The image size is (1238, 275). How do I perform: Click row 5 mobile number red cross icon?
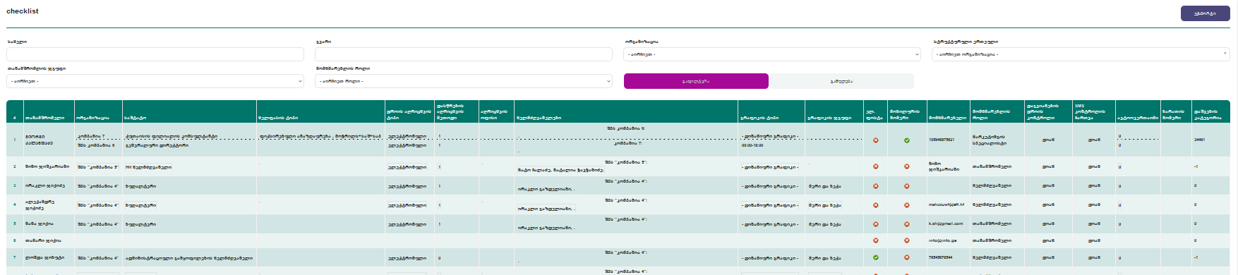pyautogui.click(x=907, y=224)
